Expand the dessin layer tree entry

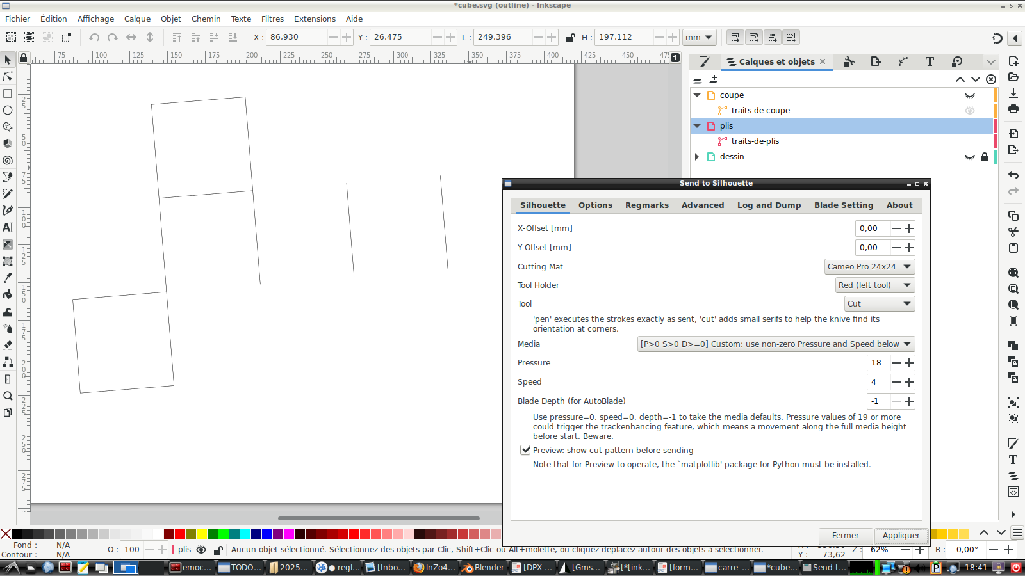pos(697,157)
